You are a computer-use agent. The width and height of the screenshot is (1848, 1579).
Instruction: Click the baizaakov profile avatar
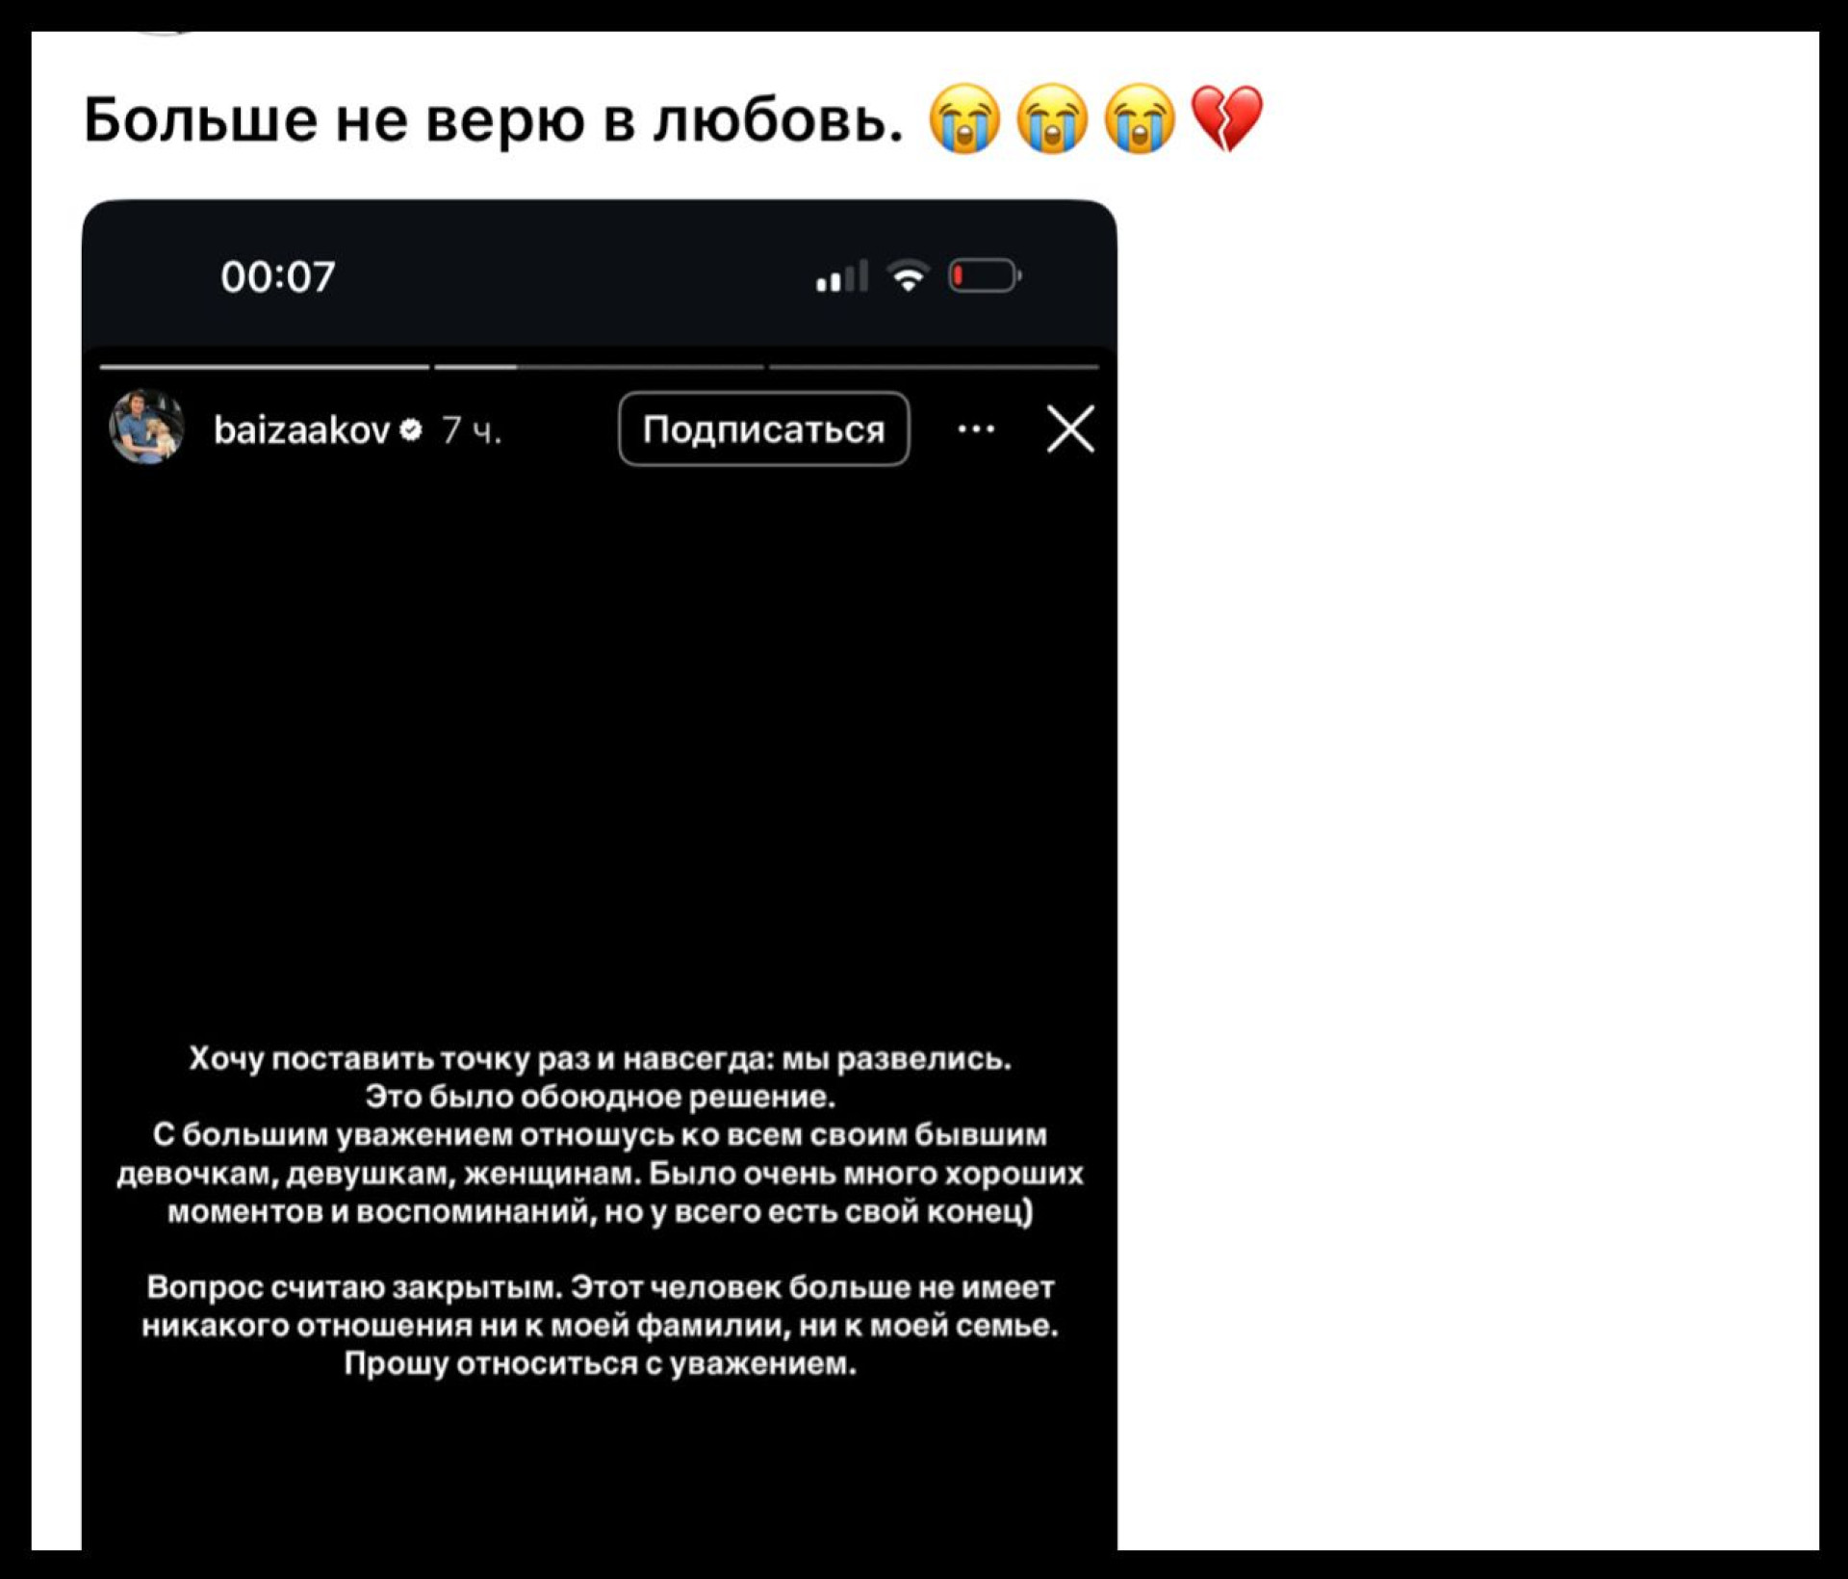click(x=146, y=427)
